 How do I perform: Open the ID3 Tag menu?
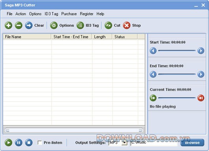[51, 14]
